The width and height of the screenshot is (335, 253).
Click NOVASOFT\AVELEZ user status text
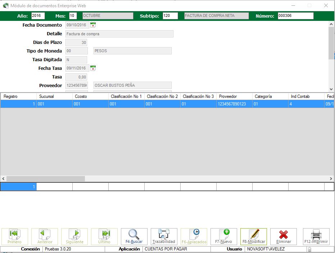click(266, 249)
